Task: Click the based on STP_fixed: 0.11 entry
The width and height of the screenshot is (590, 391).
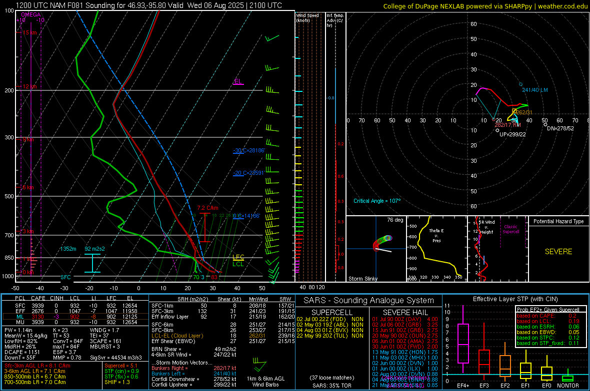Action: tap(548, 343)
